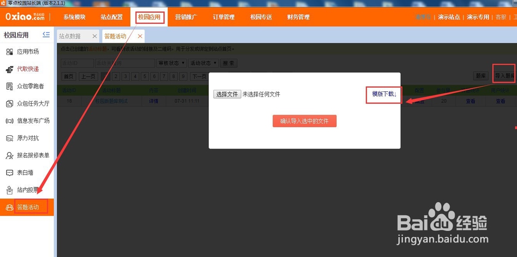The height and width of the screenshot is (257, 517).
Task: Open the 应用市场 sidebar icon
Action: click(9, 52)
